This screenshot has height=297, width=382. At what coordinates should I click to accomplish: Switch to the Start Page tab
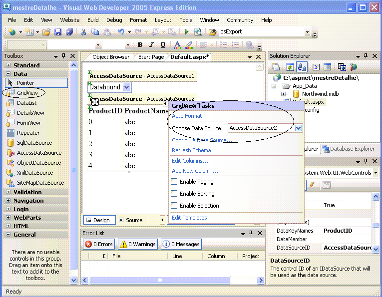point(151,57)
